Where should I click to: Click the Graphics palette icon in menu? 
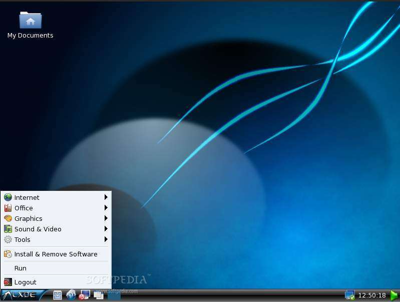(x=8, y=218)
